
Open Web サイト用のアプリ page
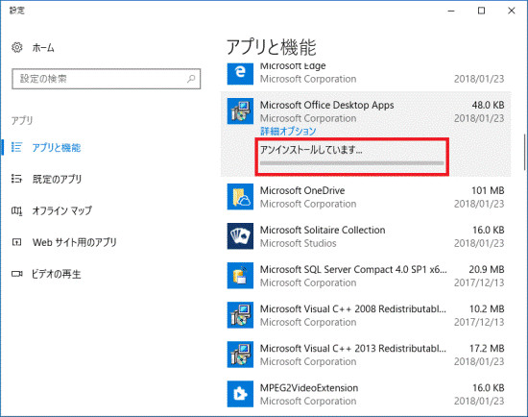point(75,242)
